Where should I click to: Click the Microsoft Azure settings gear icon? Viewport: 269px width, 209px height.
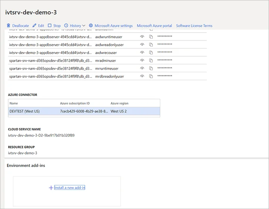[x=91, y=25]
